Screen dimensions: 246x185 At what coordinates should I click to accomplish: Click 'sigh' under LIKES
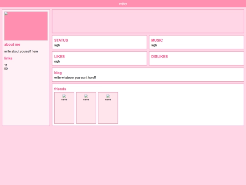57,62
